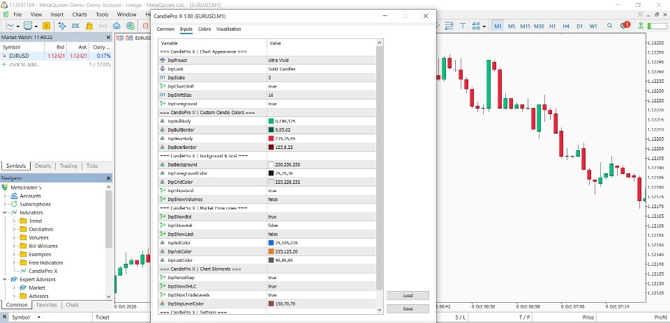
Task: Click the gold dollar New Order icon
Action: coord(46,26)
